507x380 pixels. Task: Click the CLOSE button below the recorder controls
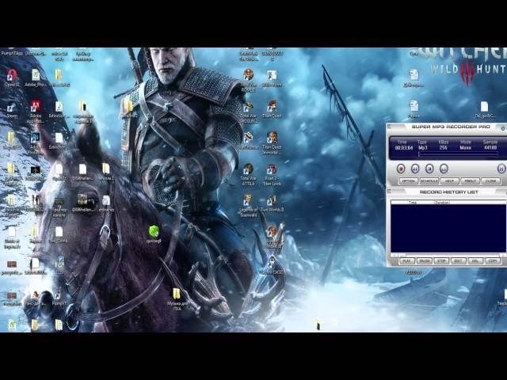pos(491,181)
